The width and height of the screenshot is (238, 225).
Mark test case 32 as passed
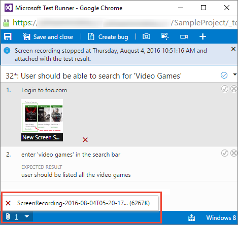(x=224, y=76)
